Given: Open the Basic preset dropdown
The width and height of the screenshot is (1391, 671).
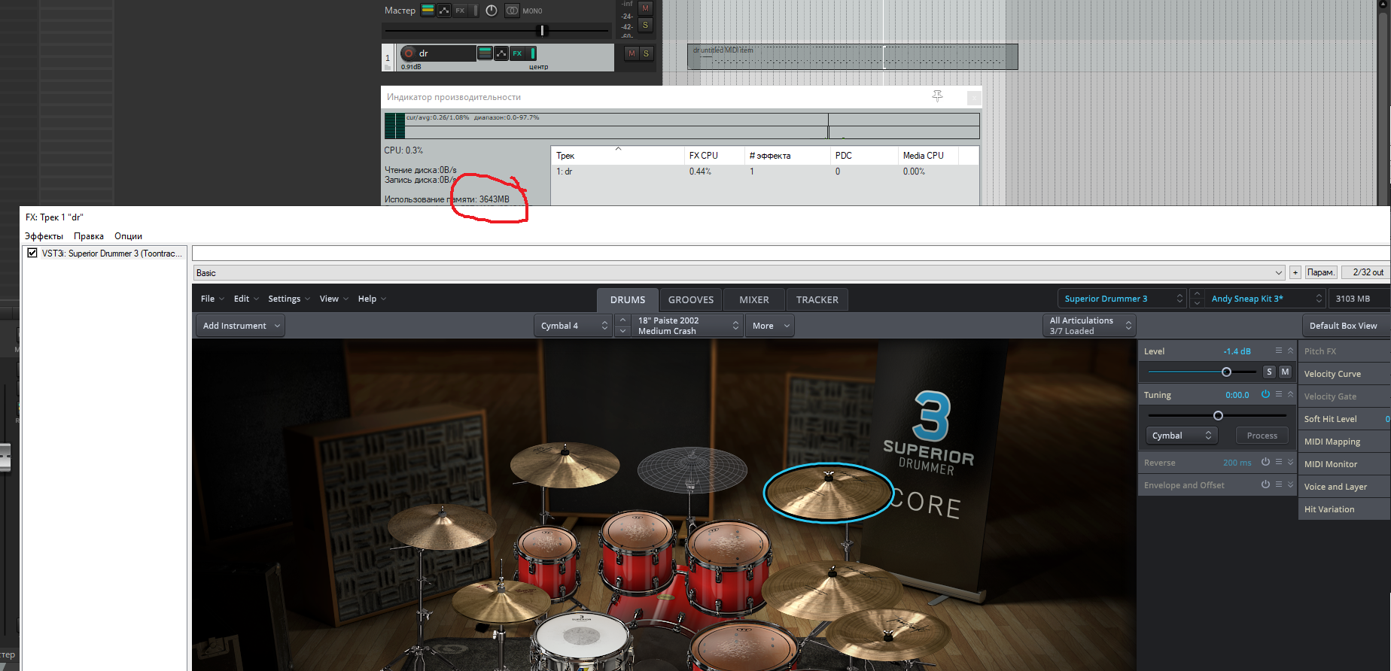Looking at the screenshot, I should 739,273.
